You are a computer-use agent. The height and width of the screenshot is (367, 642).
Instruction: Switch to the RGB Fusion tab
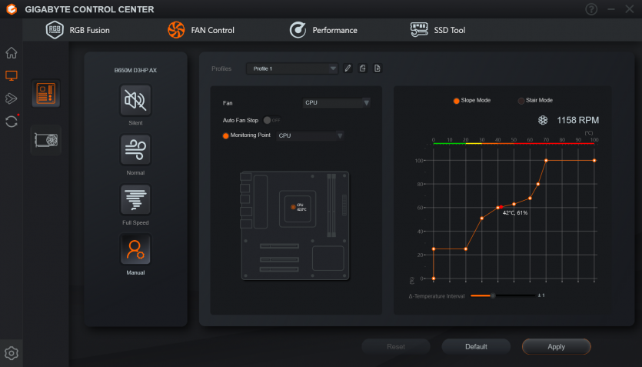click(78, 30)
